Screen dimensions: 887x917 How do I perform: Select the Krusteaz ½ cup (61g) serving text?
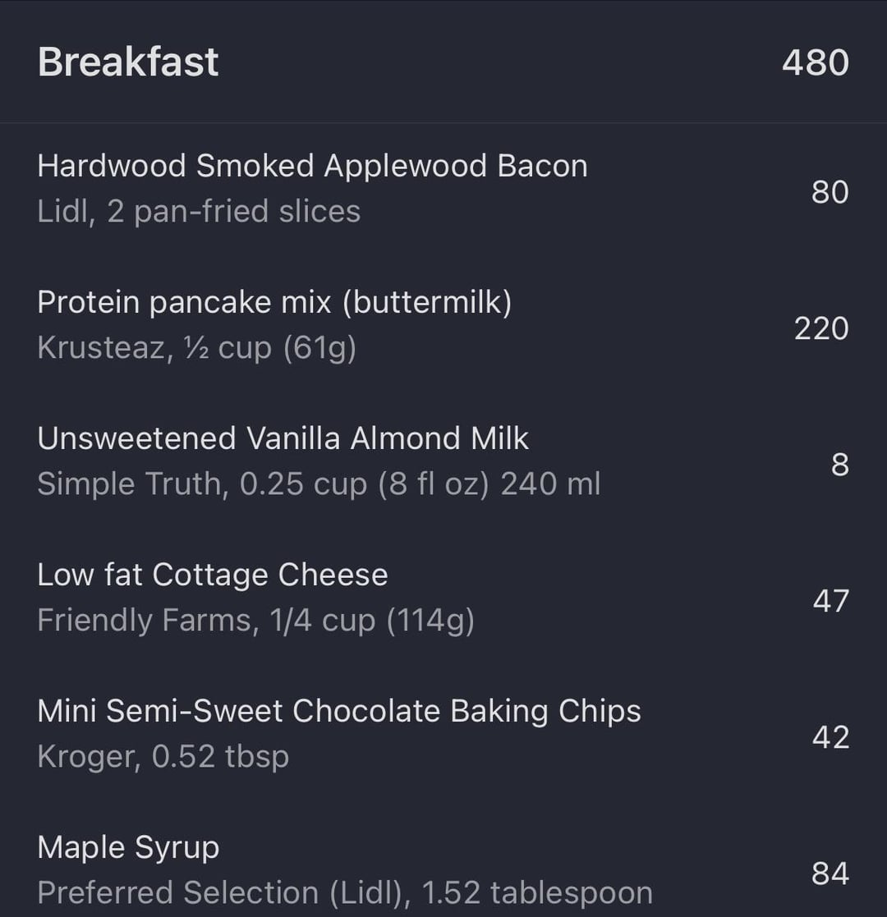(196, 348)
